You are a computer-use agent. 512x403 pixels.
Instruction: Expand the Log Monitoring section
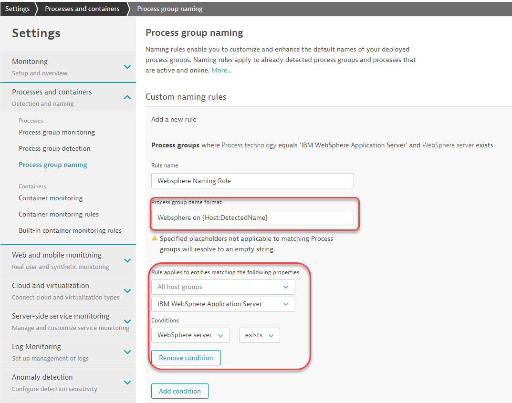pos(127,352)
